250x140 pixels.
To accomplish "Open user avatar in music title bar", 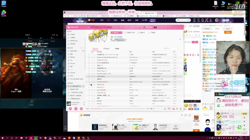I will (x=144, y=27).
